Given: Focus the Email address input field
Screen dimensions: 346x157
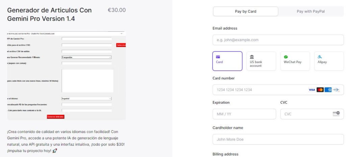Looking at the screenshot, I should (x=278, y=40).
